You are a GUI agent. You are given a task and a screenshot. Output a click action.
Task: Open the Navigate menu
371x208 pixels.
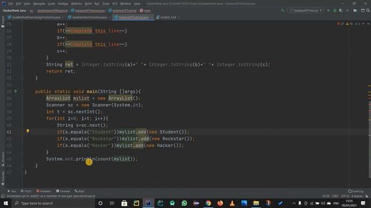coord(39,3)
